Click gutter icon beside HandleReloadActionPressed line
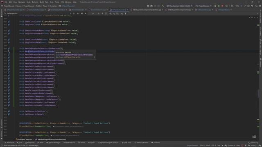The image size is (262, 147). point(9,67)
